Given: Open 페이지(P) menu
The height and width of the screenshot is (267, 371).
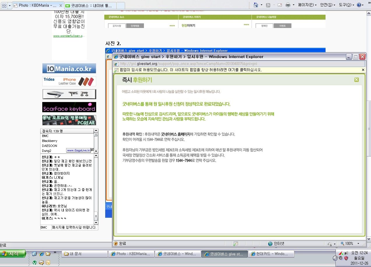Looking at the screenshot, I should point(307,5).
